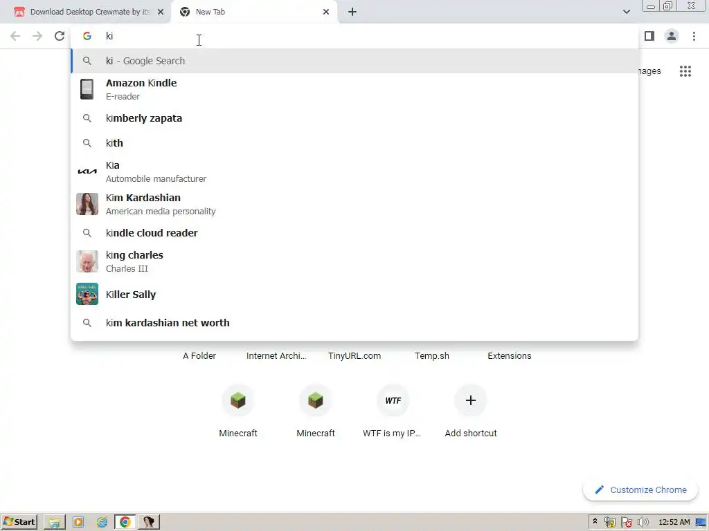709x531 pixels.
Task: Click the search icon beside 'kith'
Action: point(87,143)
